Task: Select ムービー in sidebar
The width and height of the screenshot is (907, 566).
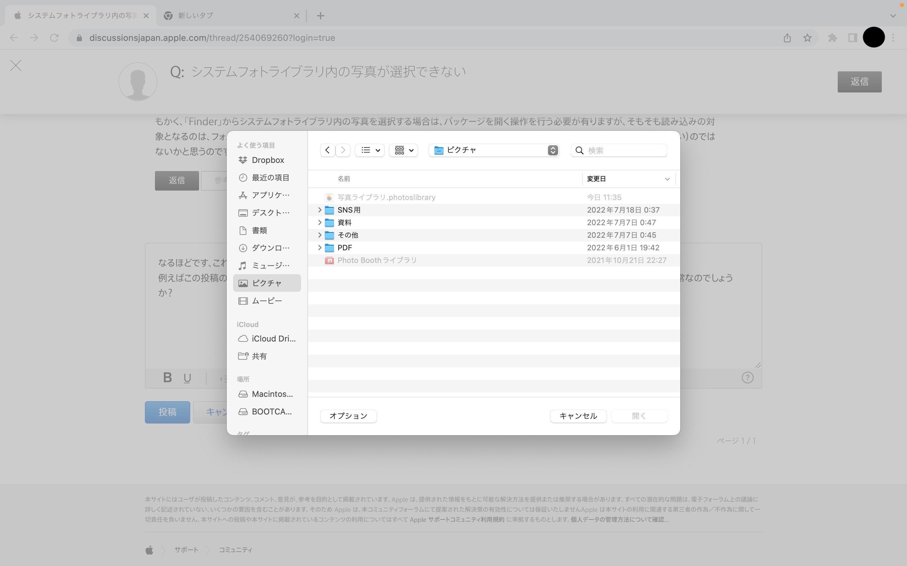Action: tap(266, 301)
